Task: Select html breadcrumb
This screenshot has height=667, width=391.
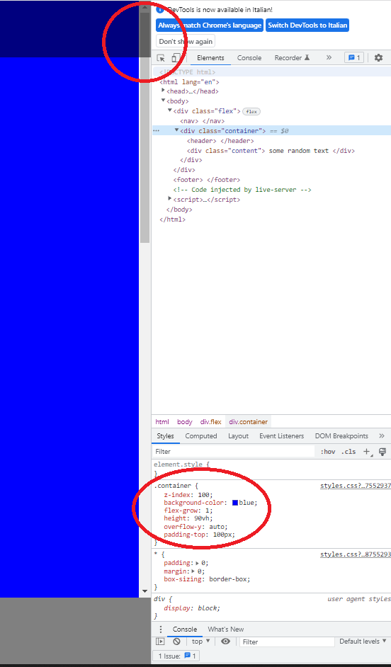Action: (162, 422)
